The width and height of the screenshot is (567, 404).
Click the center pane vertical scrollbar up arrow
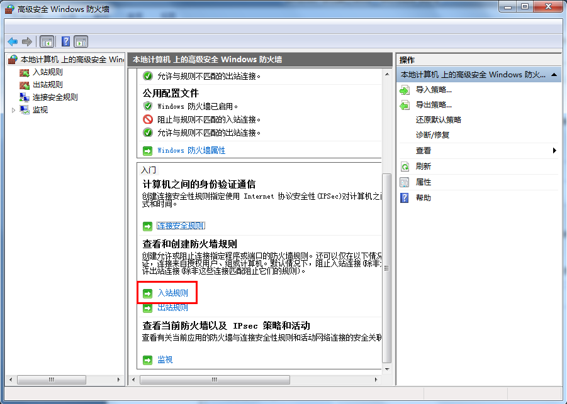coord(387,74)
